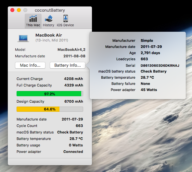
Task: Click the Battery Info... button
Action: click(68, 65)
